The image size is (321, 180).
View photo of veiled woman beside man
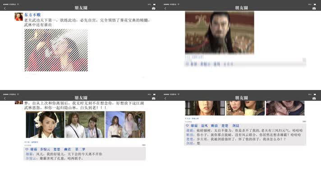[125, 125]
